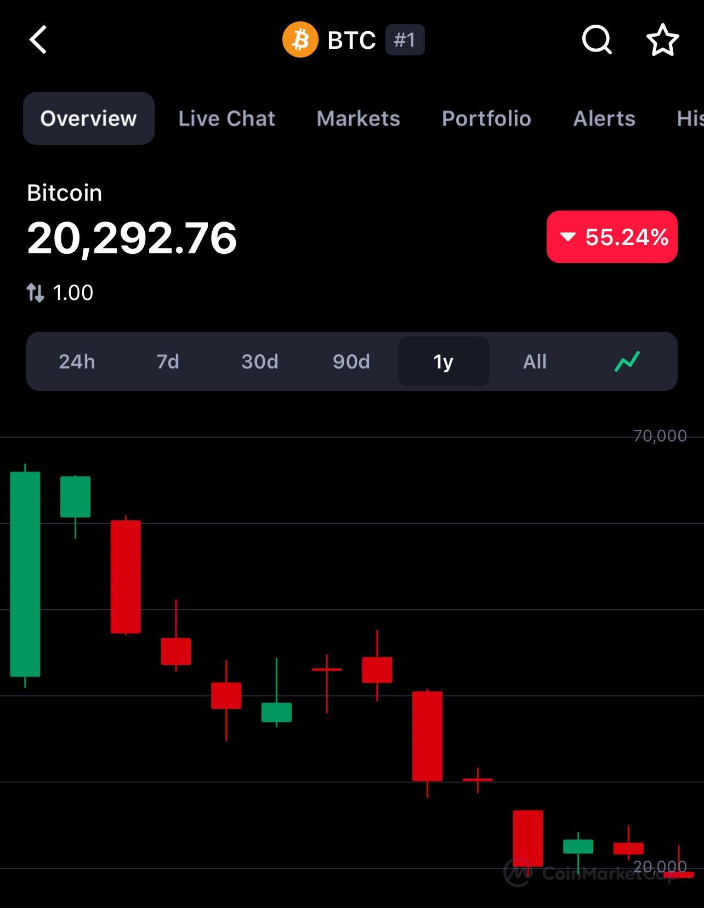Tap the tall green first candlestick
The height and width of the screenshot is (908, 704).
[25, 574]
